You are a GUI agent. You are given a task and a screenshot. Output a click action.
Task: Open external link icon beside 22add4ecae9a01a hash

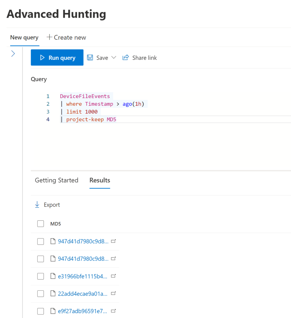(113, 293)
